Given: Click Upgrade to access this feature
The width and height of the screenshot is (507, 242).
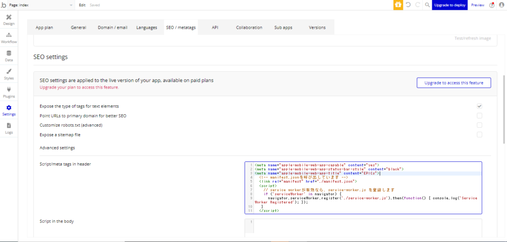Looking at the screenshot, I should 454,83.
